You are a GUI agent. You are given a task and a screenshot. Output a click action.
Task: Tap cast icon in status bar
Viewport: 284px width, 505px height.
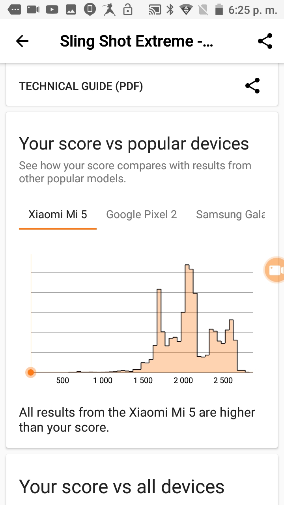pos(154,9)
